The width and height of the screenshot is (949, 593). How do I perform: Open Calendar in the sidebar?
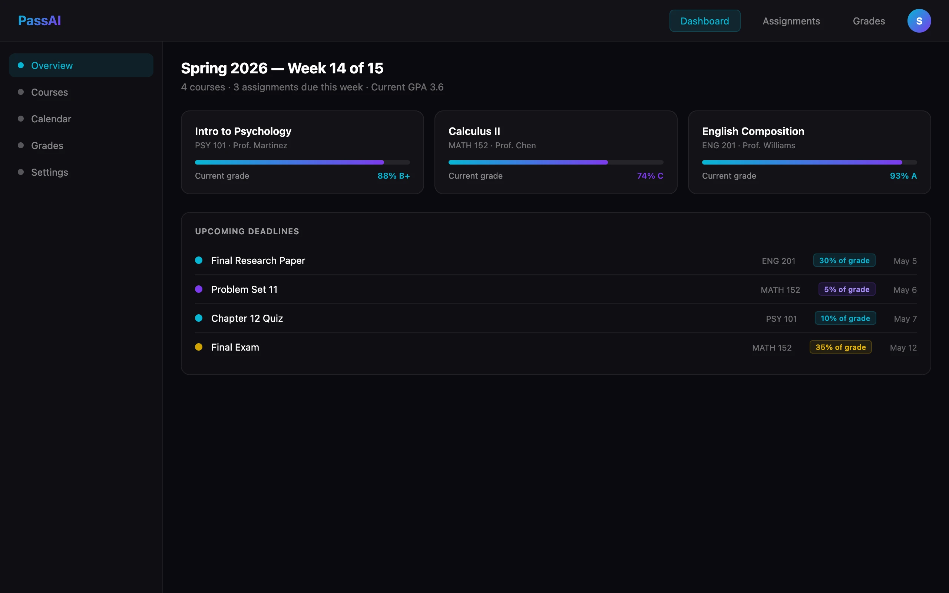(x=81, y=119)
